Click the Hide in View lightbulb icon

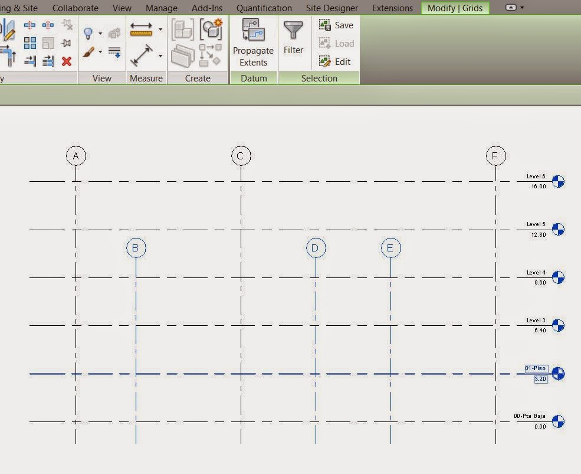(x=88, y=34)
